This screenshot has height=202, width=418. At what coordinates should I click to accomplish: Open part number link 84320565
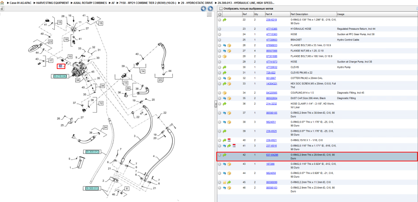pyautogui.click(x=272, y=93)
